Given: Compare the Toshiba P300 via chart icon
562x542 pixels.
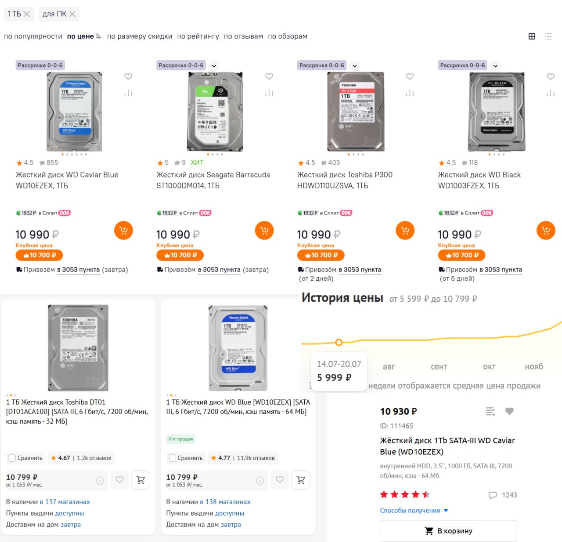Looking at the screenshot, I should [x=410, y=93].
